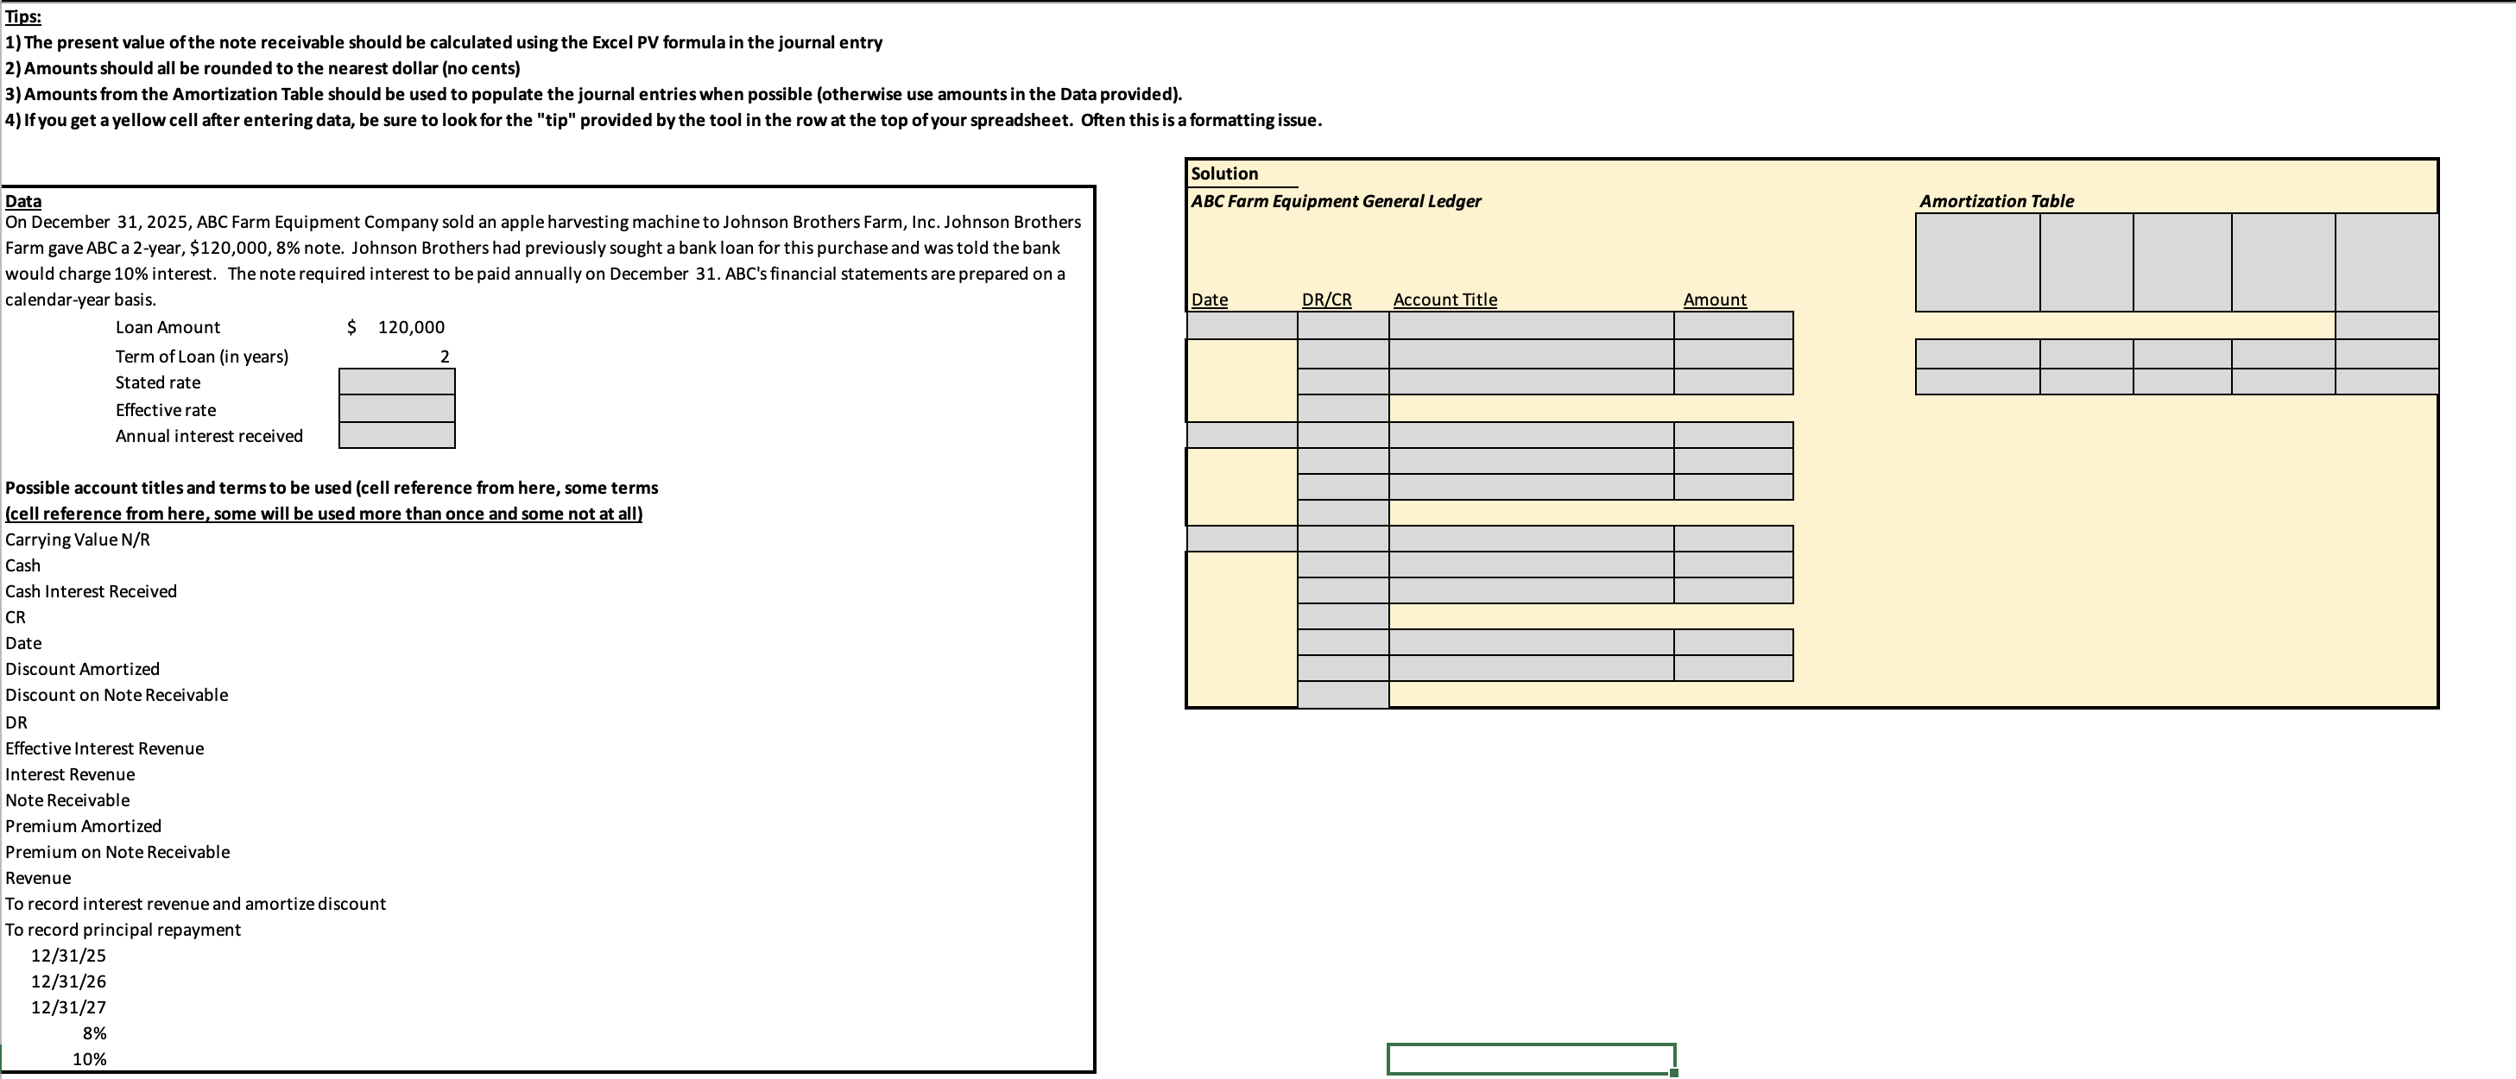Image resolution: width=2516 pixels, height=1079 pixels.
Task: Select the 12/31/27 date reference cell
Action: coord(68,1006)
